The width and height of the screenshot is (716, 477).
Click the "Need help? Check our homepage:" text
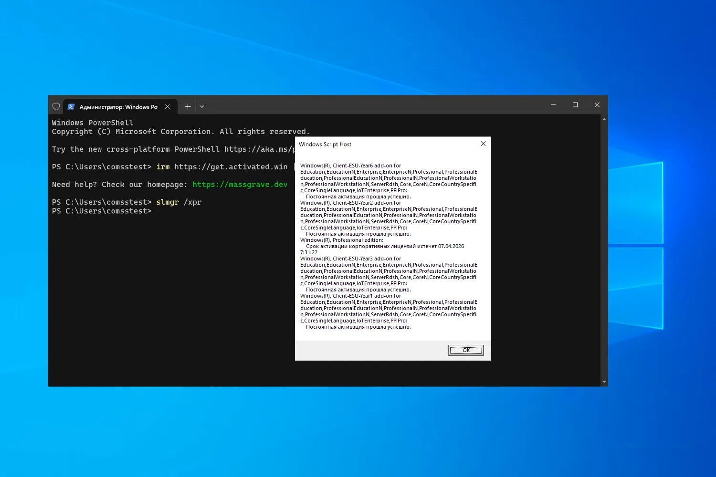[120, 185]
